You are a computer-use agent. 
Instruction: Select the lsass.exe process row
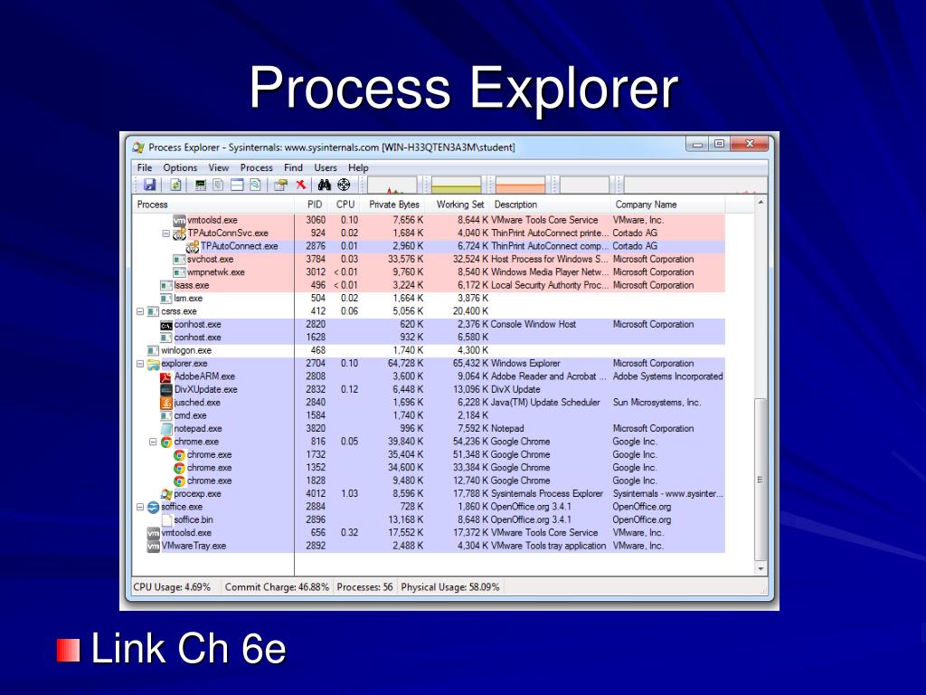[x=428, y=285]
